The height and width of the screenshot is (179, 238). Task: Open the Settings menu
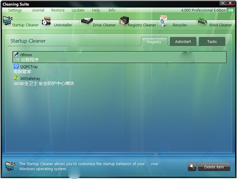click(x=15, y=10)
